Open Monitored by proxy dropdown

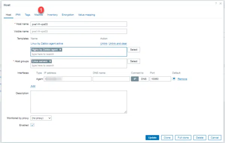pyautogui.click(x=41, y=118)
